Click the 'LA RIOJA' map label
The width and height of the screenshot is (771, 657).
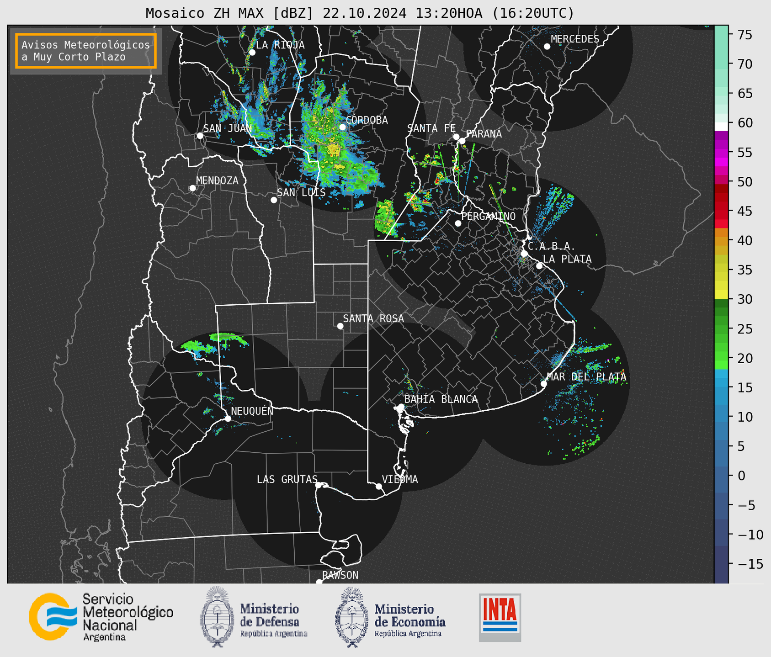(x=280, y=45)
